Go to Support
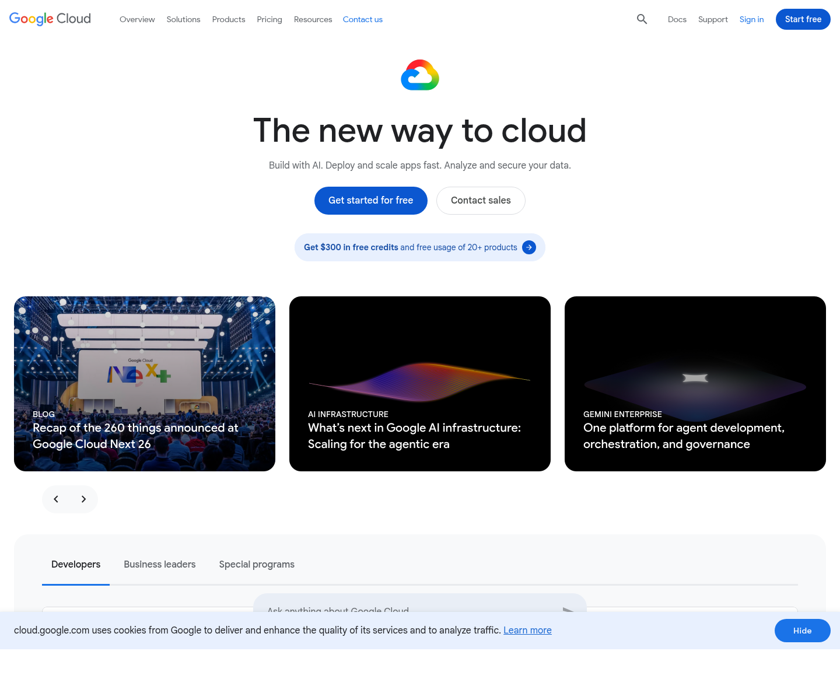840x700 pixels. coord(713,19)
